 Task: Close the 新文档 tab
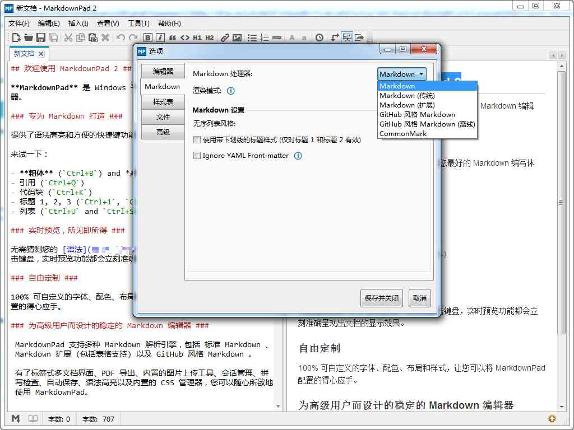tap(41, 54)
